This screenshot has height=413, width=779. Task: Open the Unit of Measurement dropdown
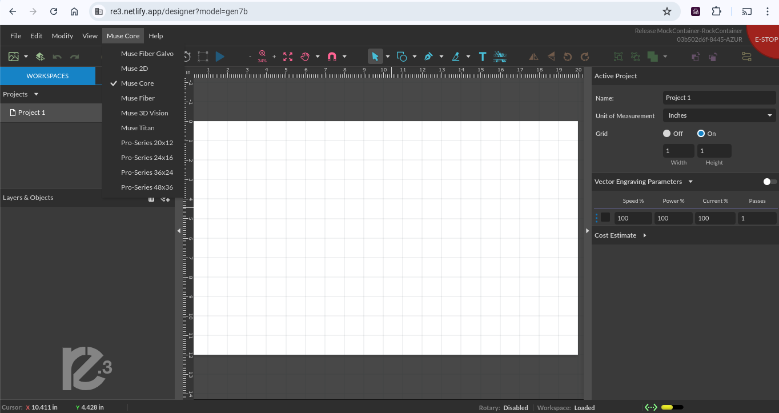[719, 115]
